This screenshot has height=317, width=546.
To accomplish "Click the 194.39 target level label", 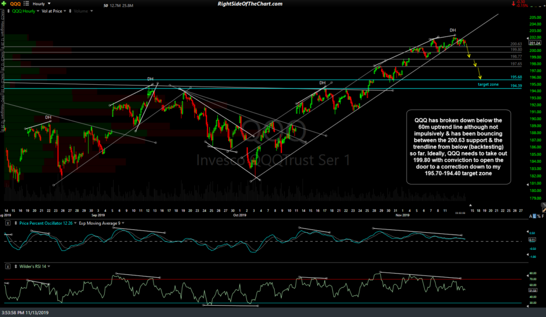I will click(516, 86).
